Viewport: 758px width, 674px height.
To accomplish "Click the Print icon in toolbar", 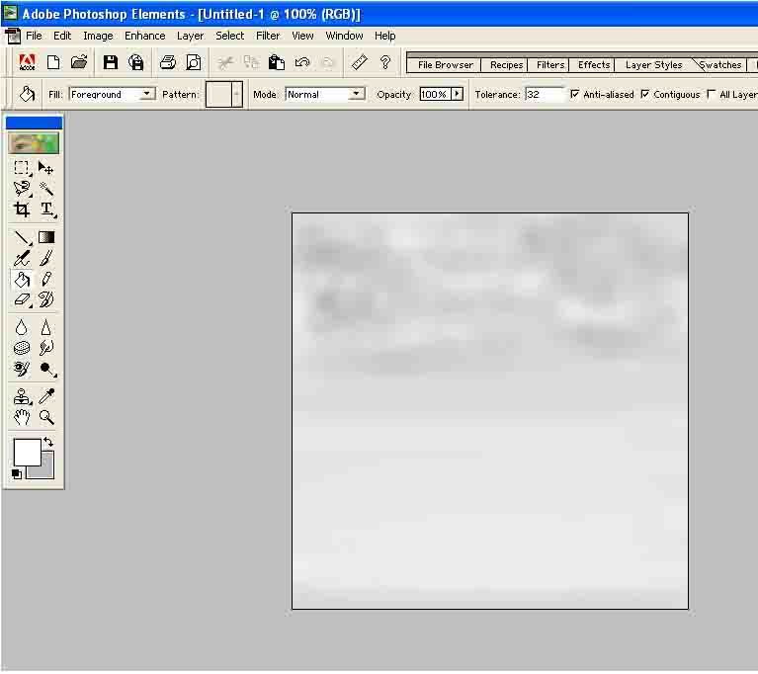I will 168,62.
